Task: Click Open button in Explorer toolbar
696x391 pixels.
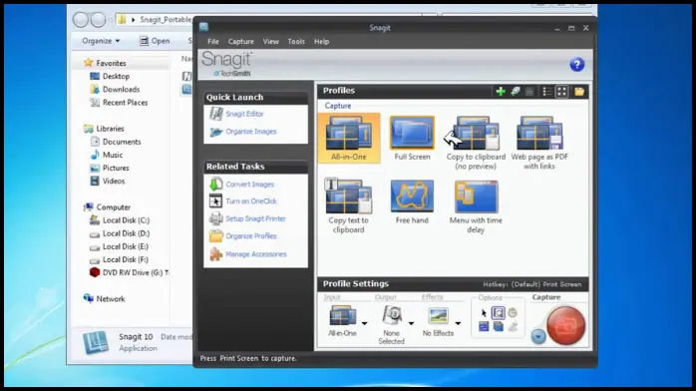Action: click(155, 41)
